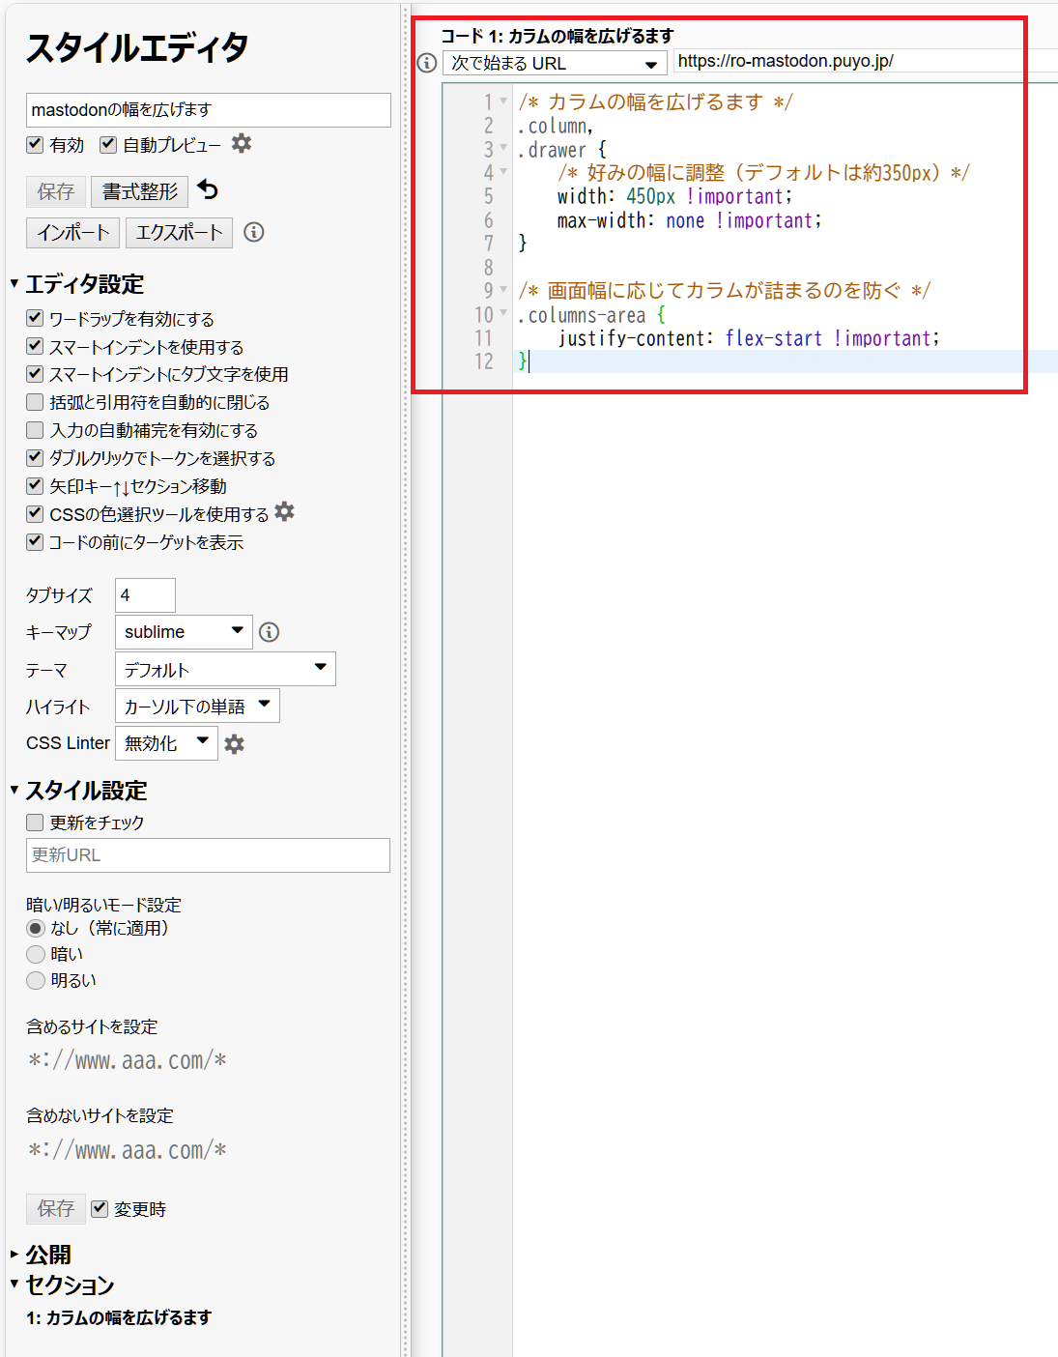The image size is (1058, 1357).
Task: Collapse the エディタ設定 section header
Action: pos(84,284)
